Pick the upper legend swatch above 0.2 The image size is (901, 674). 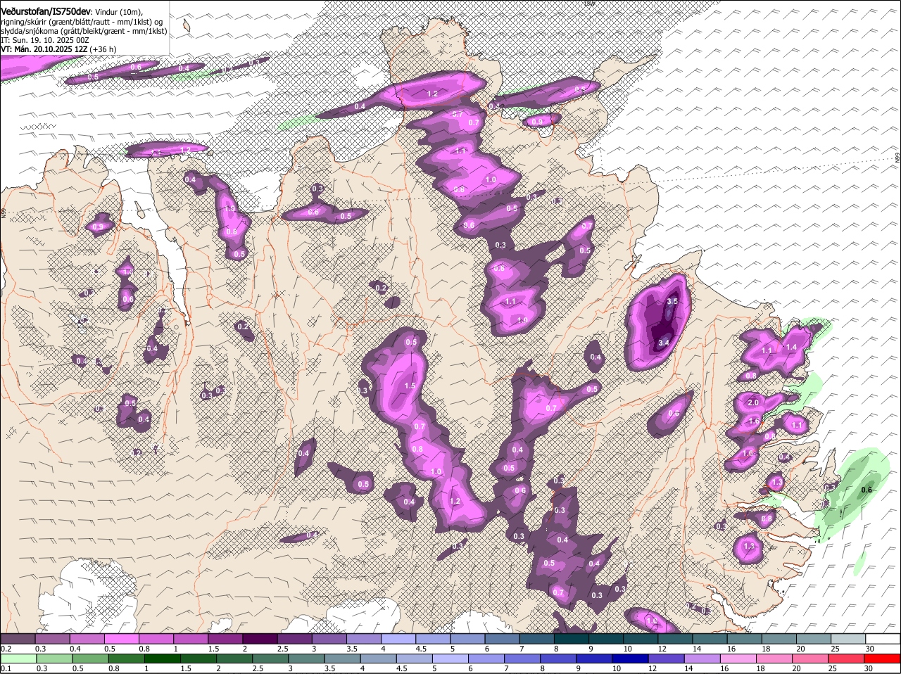(x=18, y=638)
